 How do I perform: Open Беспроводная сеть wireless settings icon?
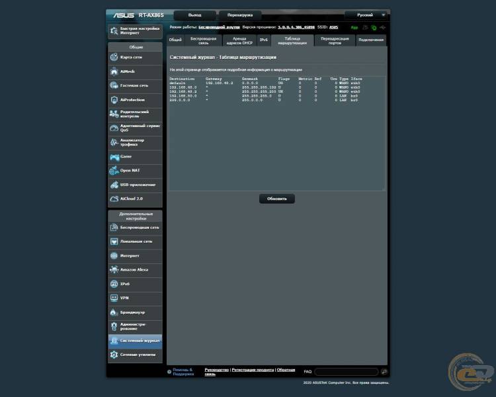[x=114, y=228]
